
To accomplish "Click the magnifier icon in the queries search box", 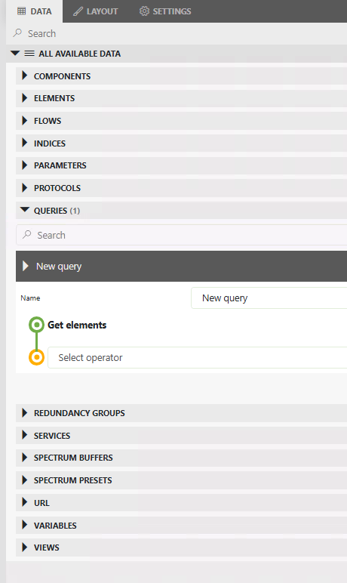I will pos(26,235).
